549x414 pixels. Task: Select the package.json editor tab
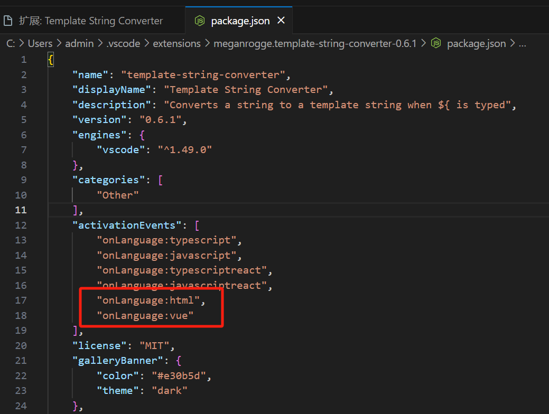click(239, 20)
